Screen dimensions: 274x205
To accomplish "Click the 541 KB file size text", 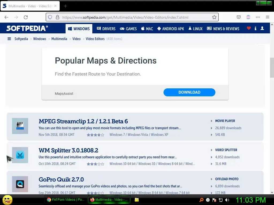I will [220, 135].
